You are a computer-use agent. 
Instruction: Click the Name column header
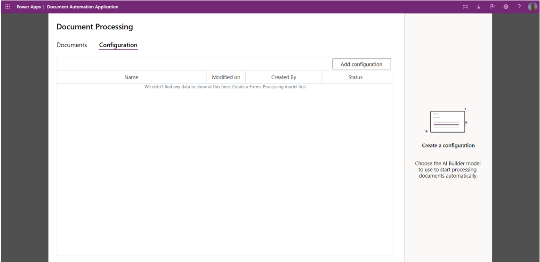coord(131,77)
